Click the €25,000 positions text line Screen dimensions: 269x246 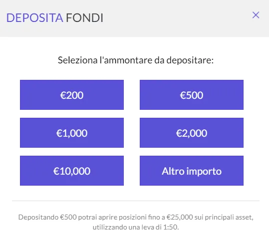[x=136, y=217]
